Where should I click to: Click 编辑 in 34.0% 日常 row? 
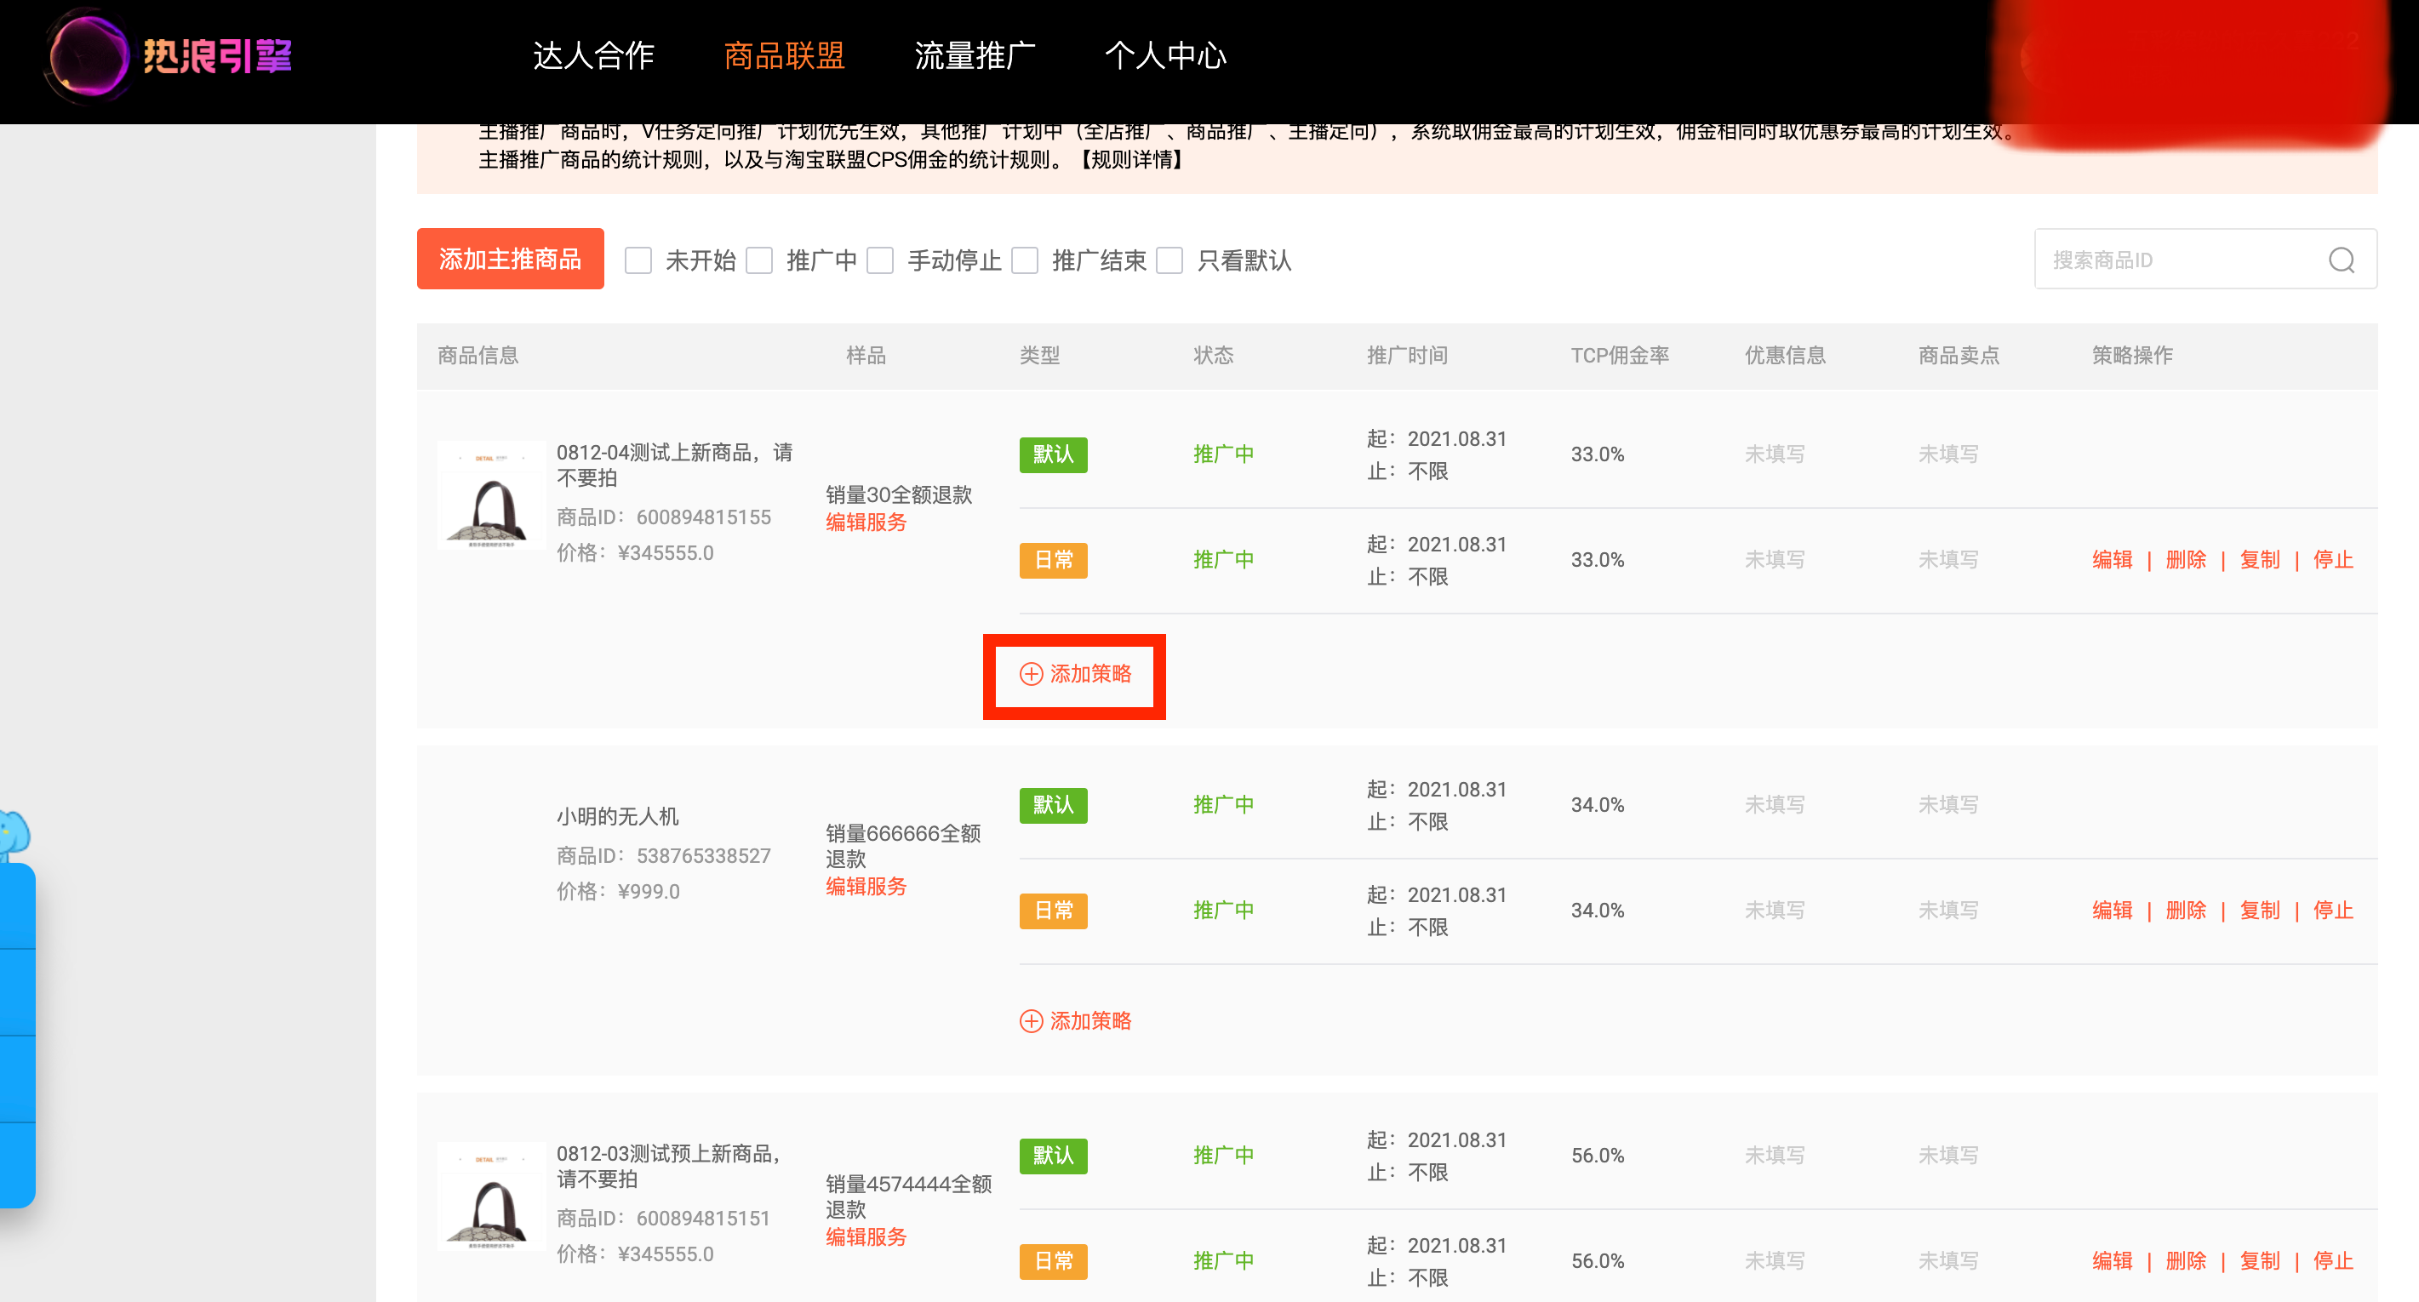[2112, 911]
